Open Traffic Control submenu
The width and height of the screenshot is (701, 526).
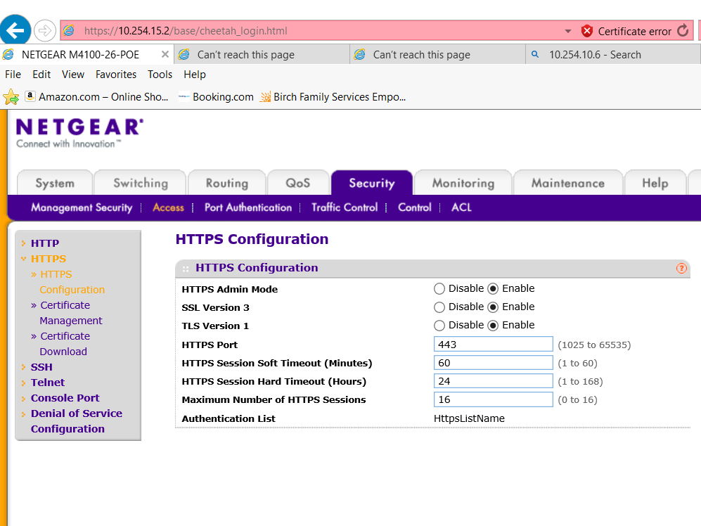(x=345, y=207)
